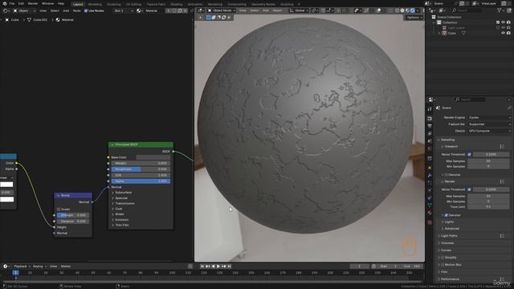Click the Light Paths presets icon

click(x=502, y=235)
